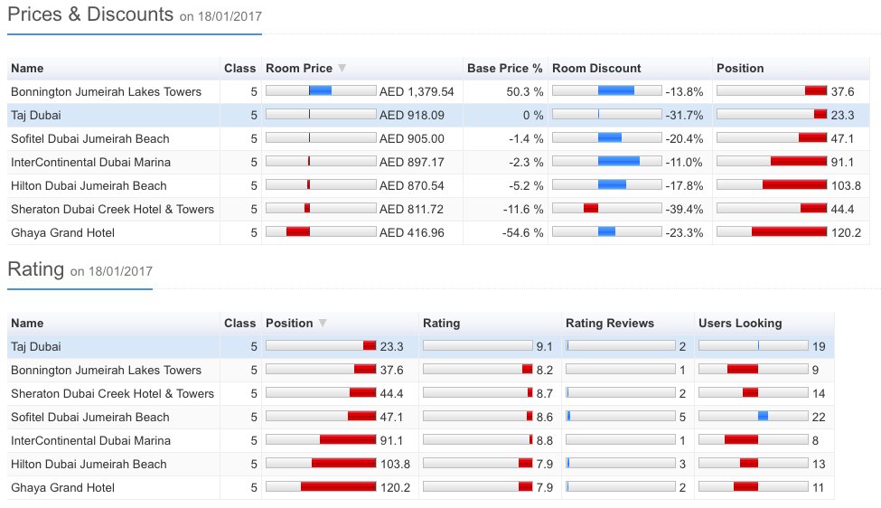The height and width of the screenshot is (508, 881).
Task: Sort Prices table by Room Price arrow
Action: pos(342,69)
